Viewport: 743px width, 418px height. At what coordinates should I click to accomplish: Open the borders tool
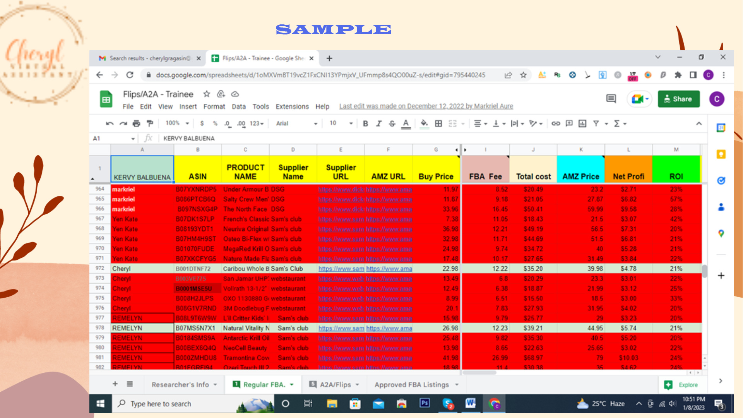(x=438, y=123)
